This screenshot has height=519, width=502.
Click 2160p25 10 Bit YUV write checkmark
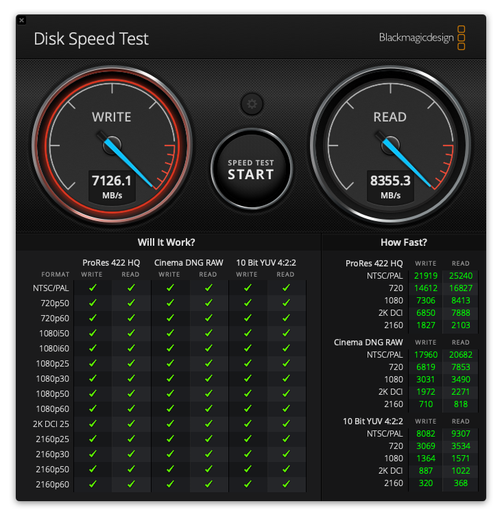[x=248, y=439]
